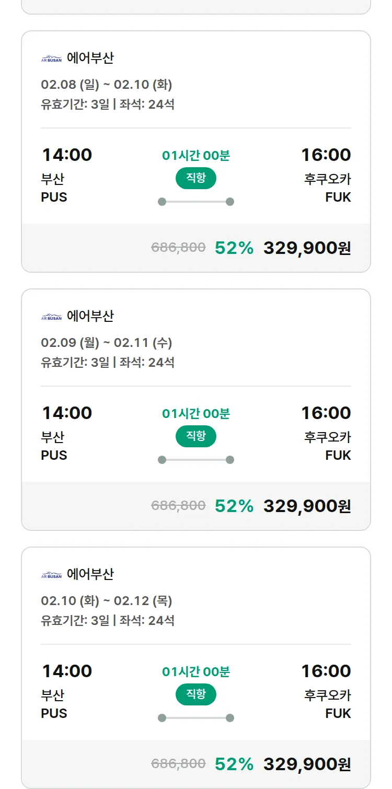Tap the 직항 badge on the 02.08 flight

(196, 178)
